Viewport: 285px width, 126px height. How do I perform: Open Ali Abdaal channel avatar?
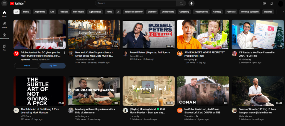(x=234, y=54)
